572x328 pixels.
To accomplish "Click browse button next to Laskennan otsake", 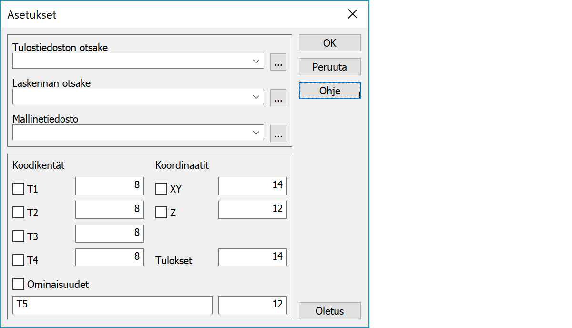I will (278, 98).
